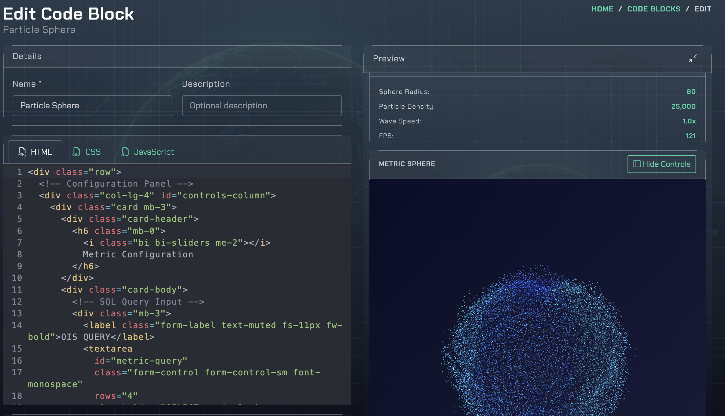Click the JavaScript file icon
Screen dimensions: 725x416
[125, 152]
